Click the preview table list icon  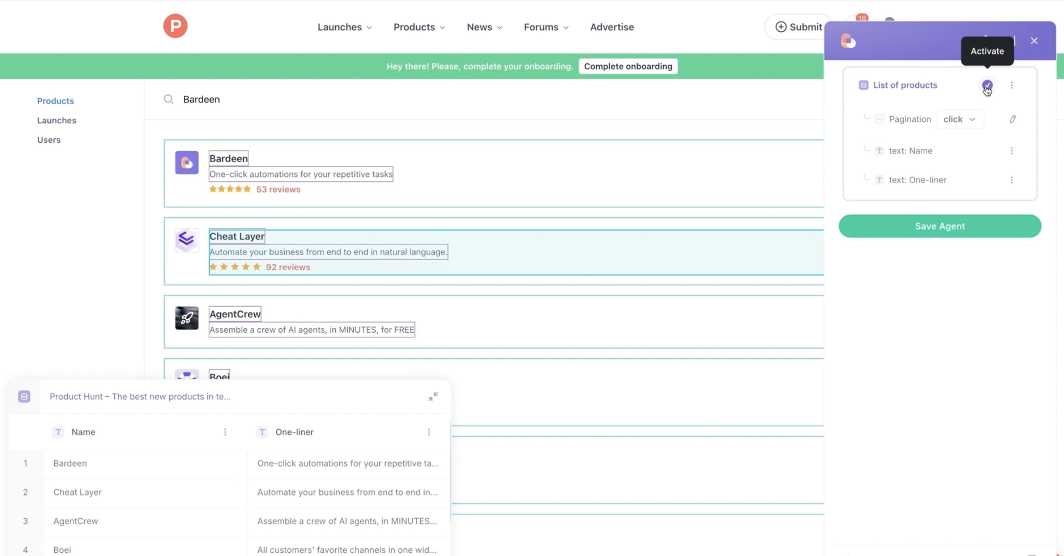[24, 397]
